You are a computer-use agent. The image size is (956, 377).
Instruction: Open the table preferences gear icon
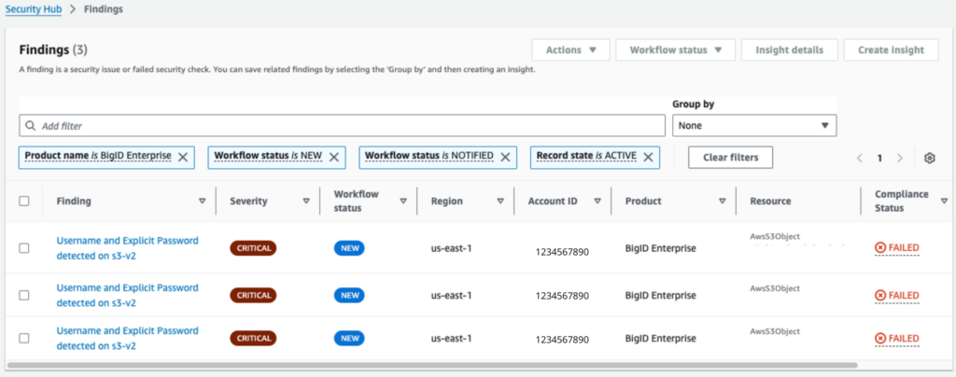click(929, 158)
